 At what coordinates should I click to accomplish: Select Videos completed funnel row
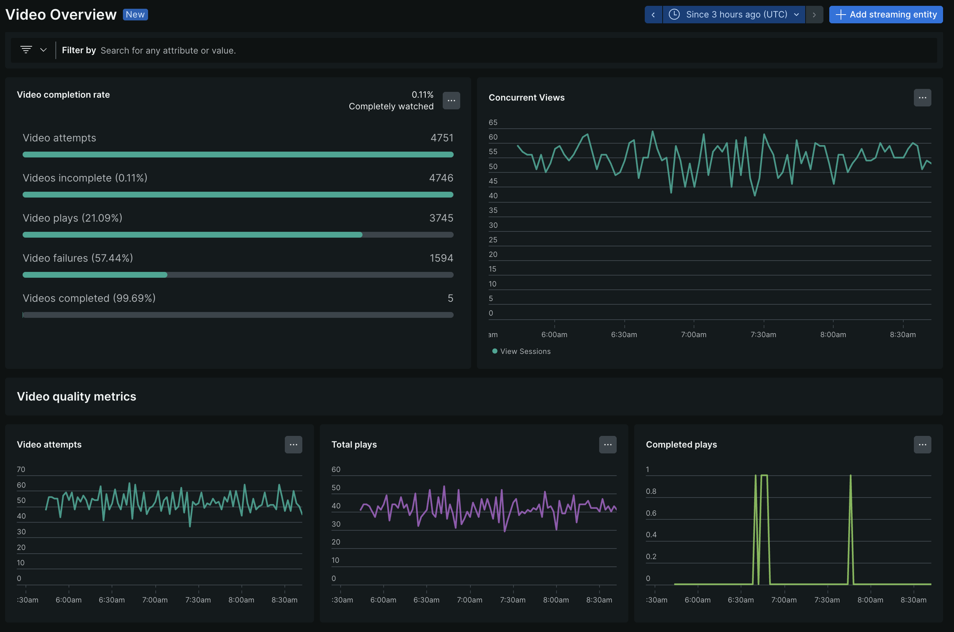(238, 298)
